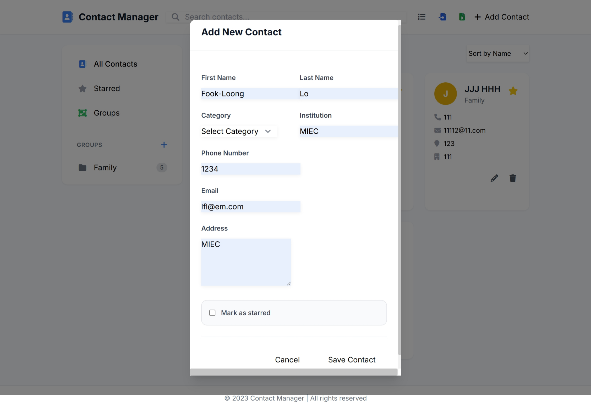Click the blue import contacts icon
This screenshot has height=410, width=591.
(442, 17)
